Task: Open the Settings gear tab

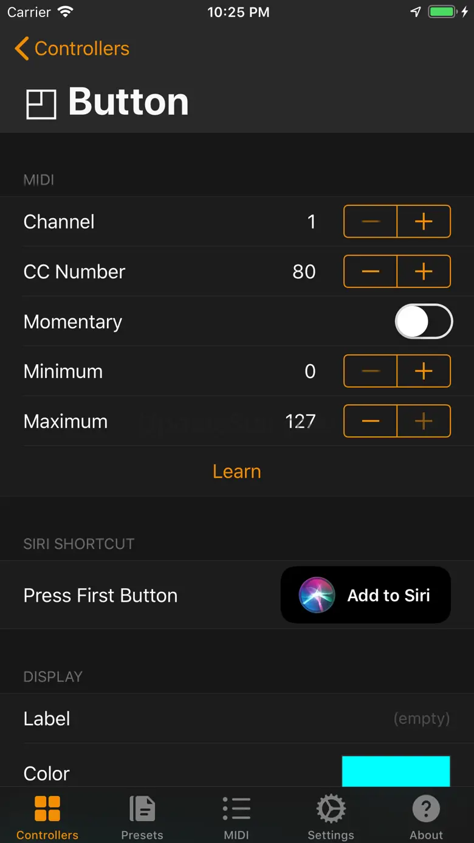Action: pos(331,810)
